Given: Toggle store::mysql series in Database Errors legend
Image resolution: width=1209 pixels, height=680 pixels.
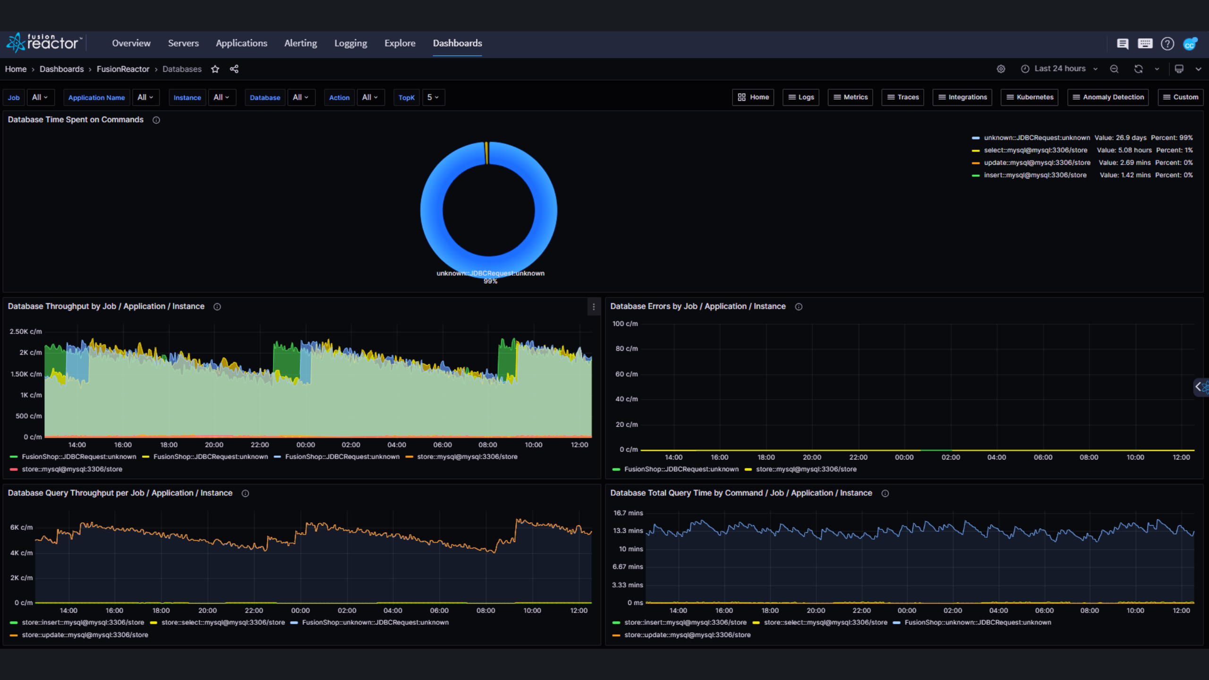Looking at the screenshot, I should click(x=806, y=469).
